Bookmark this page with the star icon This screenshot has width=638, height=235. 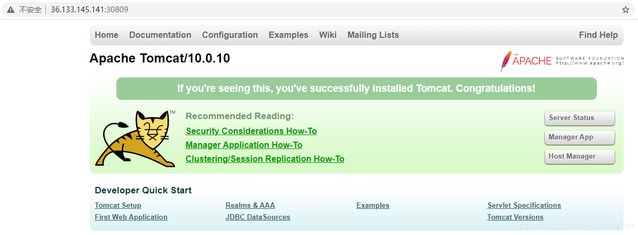[x=625, y=10]
